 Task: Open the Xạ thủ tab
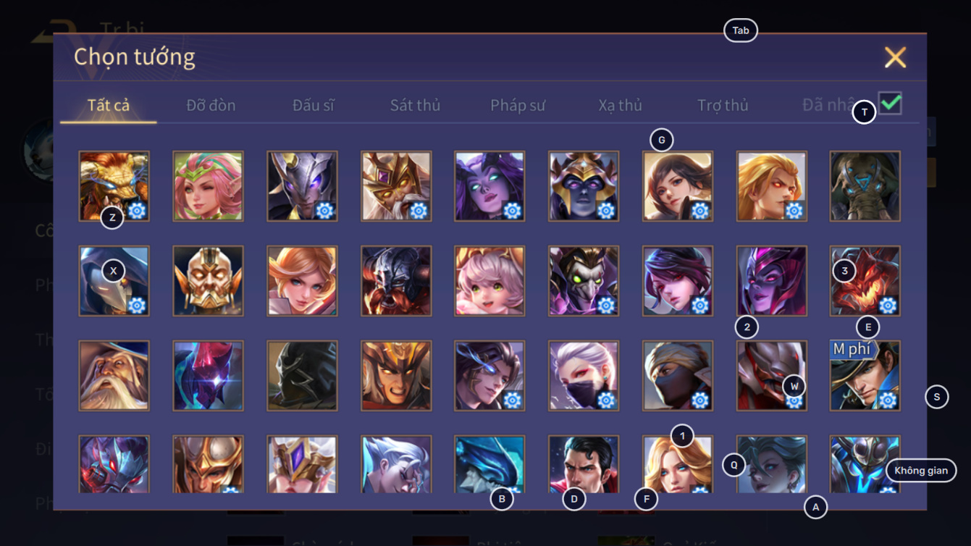pyautogui.click(x=621, y=105)
